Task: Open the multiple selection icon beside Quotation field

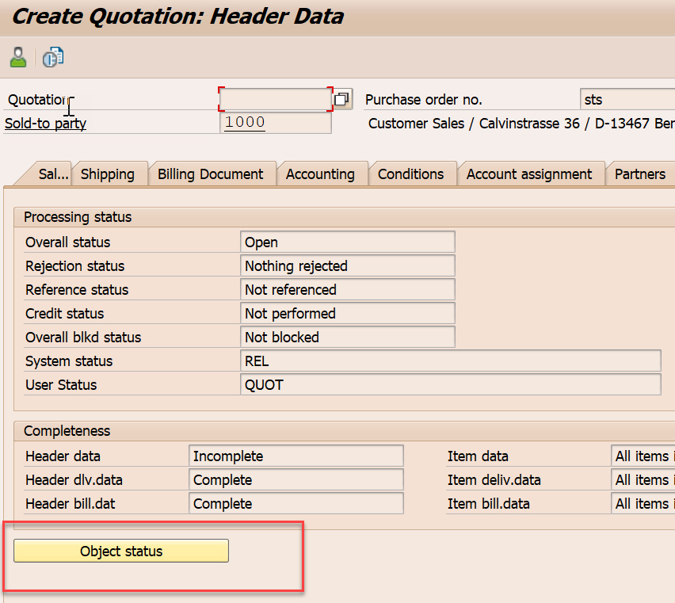Action: [341, 98]
